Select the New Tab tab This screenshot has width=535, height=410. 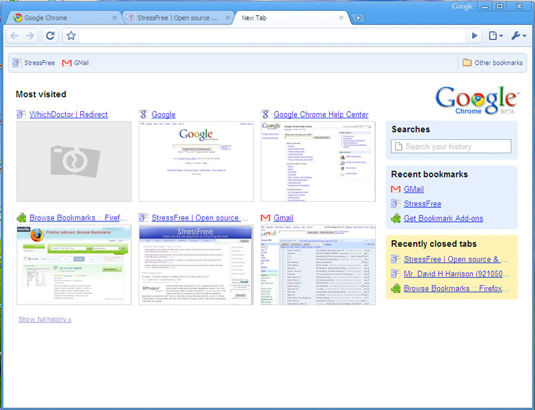[290, 18]
